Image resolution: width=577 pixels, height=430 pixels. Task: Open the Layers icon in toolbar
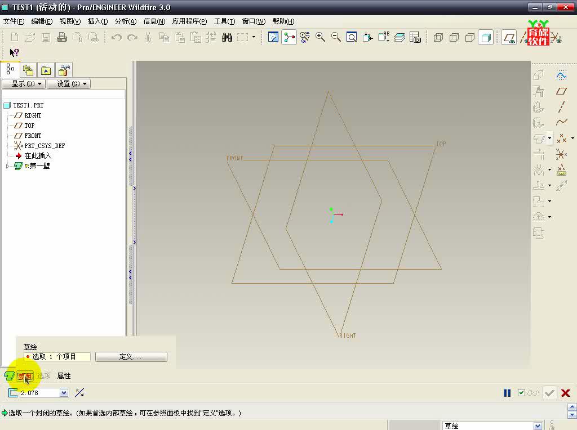[x=400, y=37]
